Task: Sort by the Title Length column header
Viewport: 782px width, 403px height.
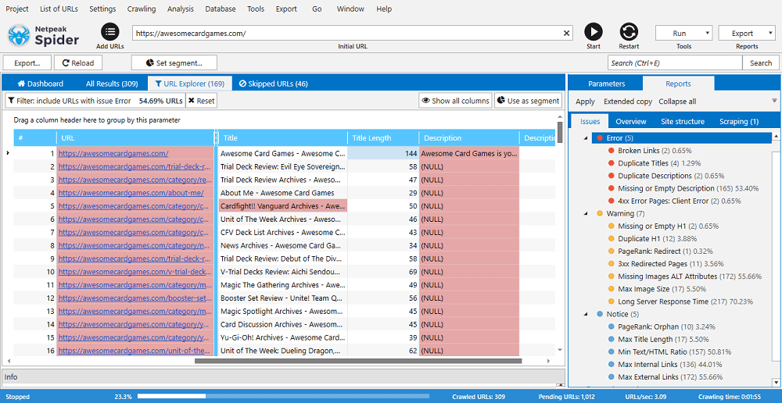Action: click(382, 138)
